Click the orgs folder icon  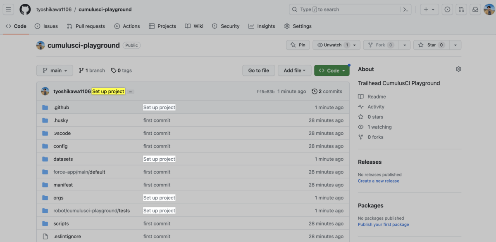(x=45, y=198)
